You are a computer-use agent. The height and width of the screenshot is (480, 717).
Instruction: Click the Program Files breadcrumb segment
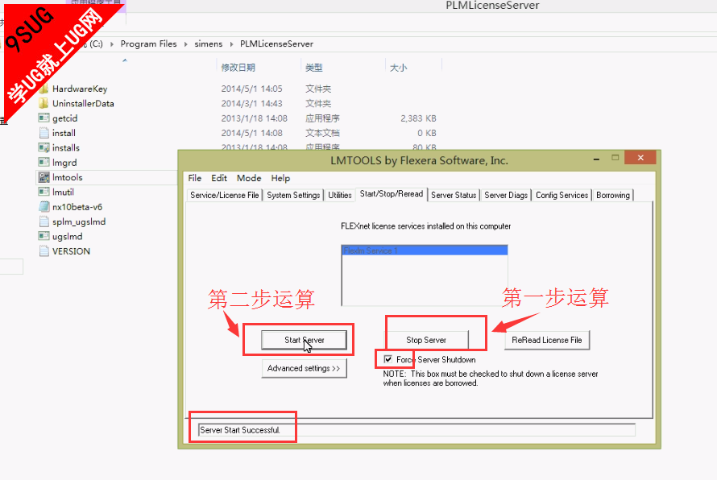148,43
